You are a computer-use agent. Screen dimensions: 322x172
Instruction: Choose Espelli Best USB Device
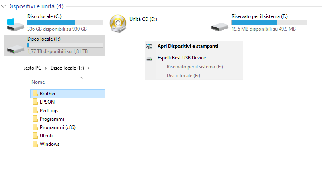click(x=182, y=58)
